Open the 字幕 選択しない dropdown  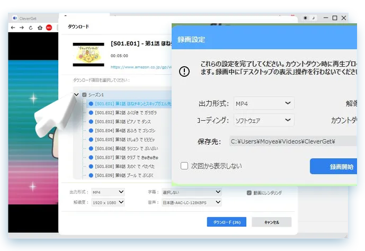click(x=192, y=192)
